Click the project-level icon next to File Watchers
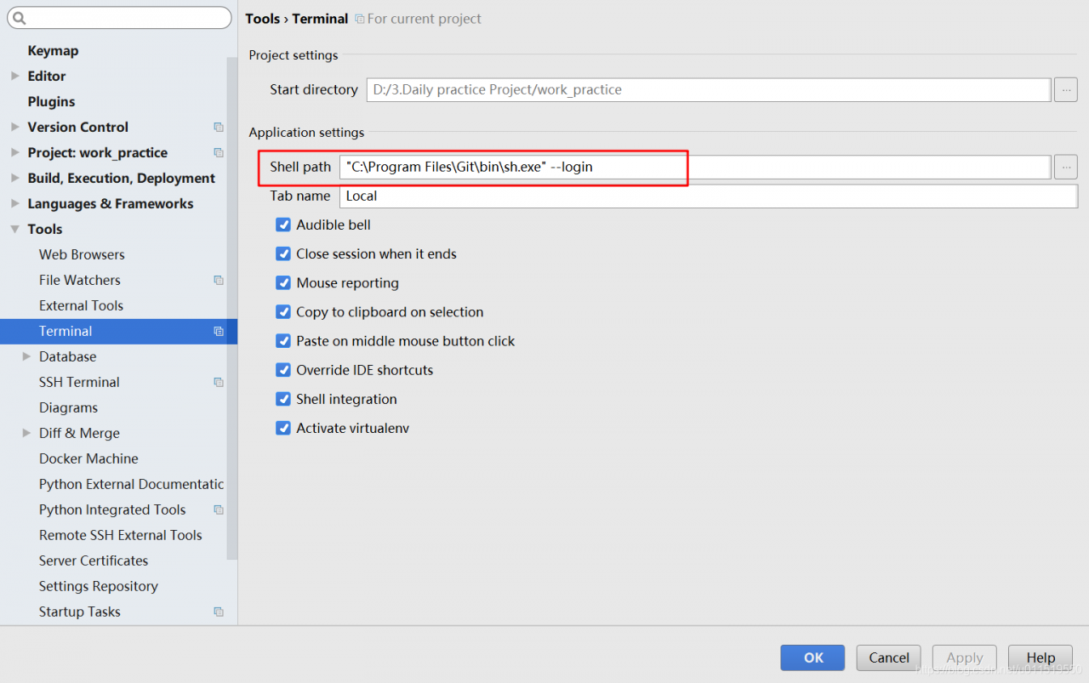 point(219,281)
